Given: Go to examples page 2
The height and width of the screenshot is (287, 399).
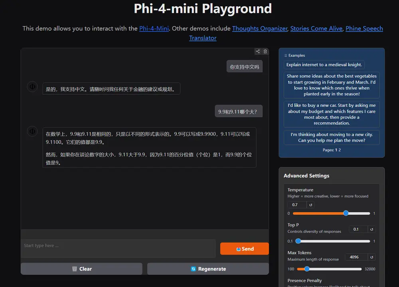Looking at the screenshot, I should (x=340, y=150).
